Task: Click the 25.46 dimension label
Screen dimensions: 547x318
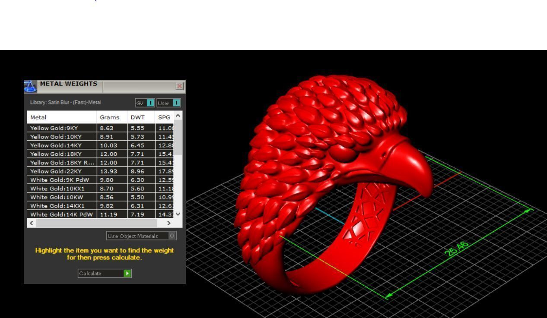Action: click(458, 249)
